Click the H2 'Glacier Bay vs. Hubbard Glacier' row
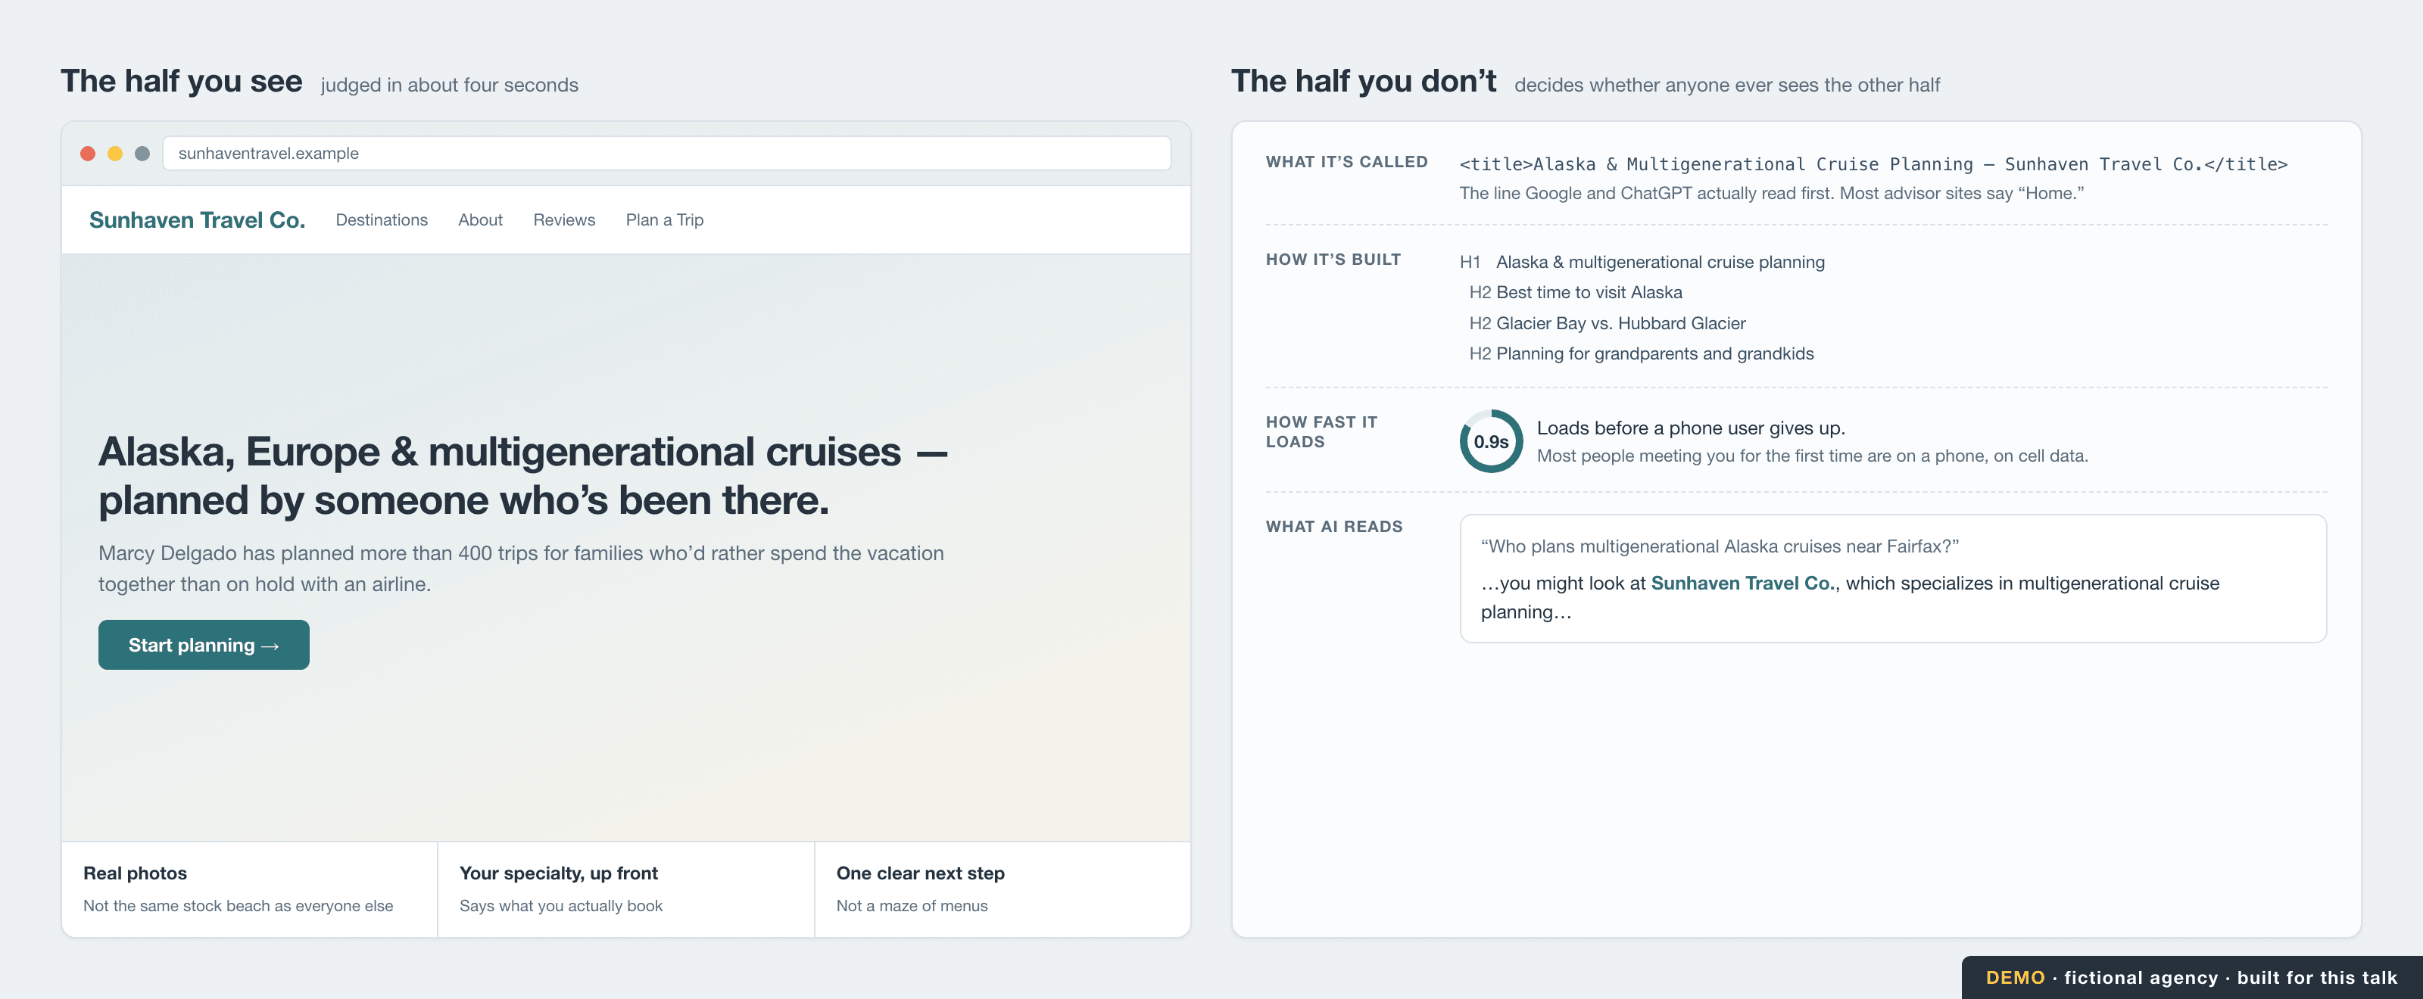 tap(1608, 323)
